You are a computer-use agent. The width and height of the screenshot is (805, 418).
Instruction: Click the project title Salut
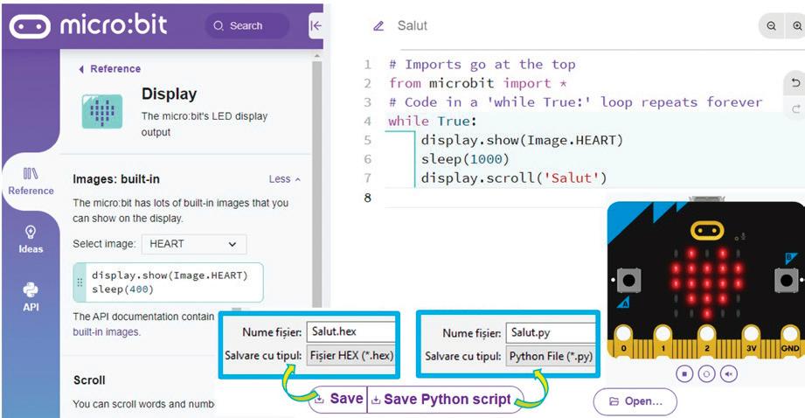click(x=413, y=25)
